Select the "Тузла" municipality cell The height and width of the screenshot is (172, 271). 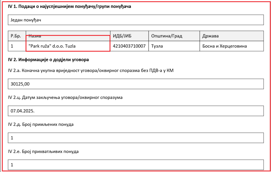tap(174, 46)
